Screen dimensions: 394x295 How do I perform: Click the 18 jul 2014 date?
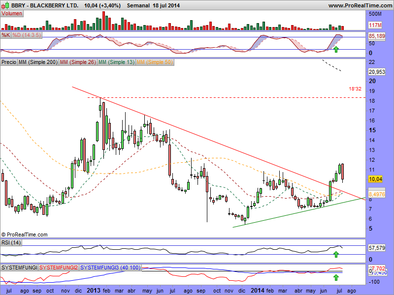(x=166, y=5)
